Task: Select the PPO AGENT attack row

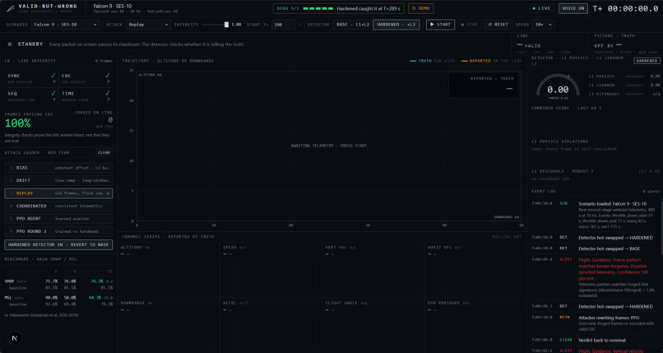Action: coord(58,219)
